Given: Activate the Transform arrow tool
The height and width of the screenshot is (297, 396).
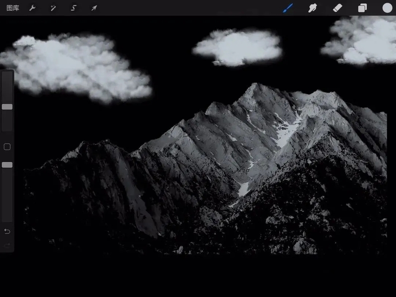Looking at the screenshot, I should 94,8.
